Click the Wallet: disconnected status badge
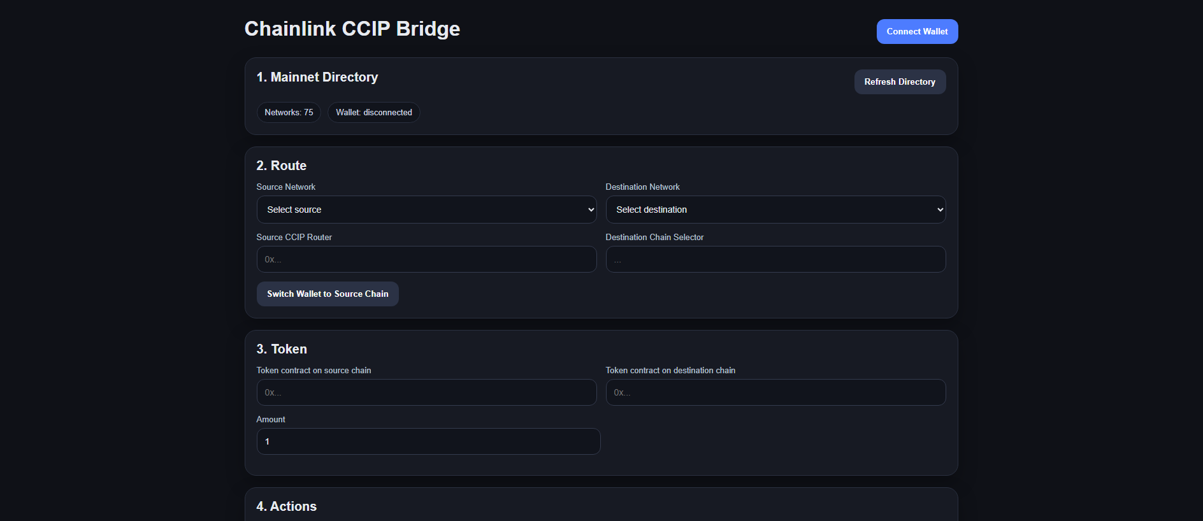Screen dimensions: 1203x521 click(374, 112)
